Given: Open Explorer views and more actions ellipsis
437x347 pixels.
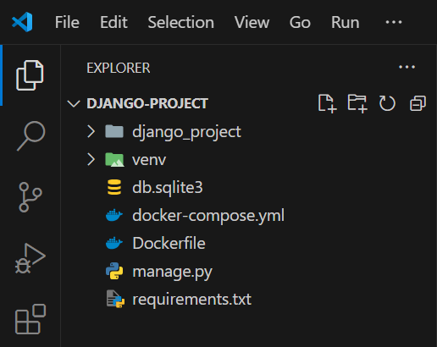Looking at the screenshot, I should coord(407,67).
